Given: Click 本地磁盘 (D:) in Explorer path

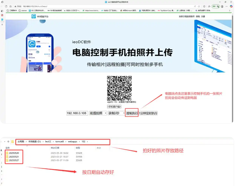Looking at the screenshot, I should click(35, 141).
